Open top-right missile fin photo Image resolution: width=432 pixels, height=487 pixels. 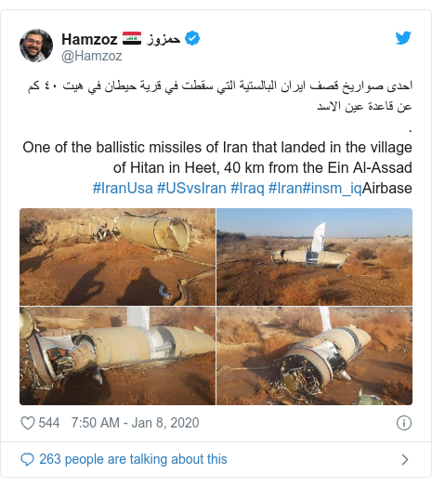(x=314, y=257)
